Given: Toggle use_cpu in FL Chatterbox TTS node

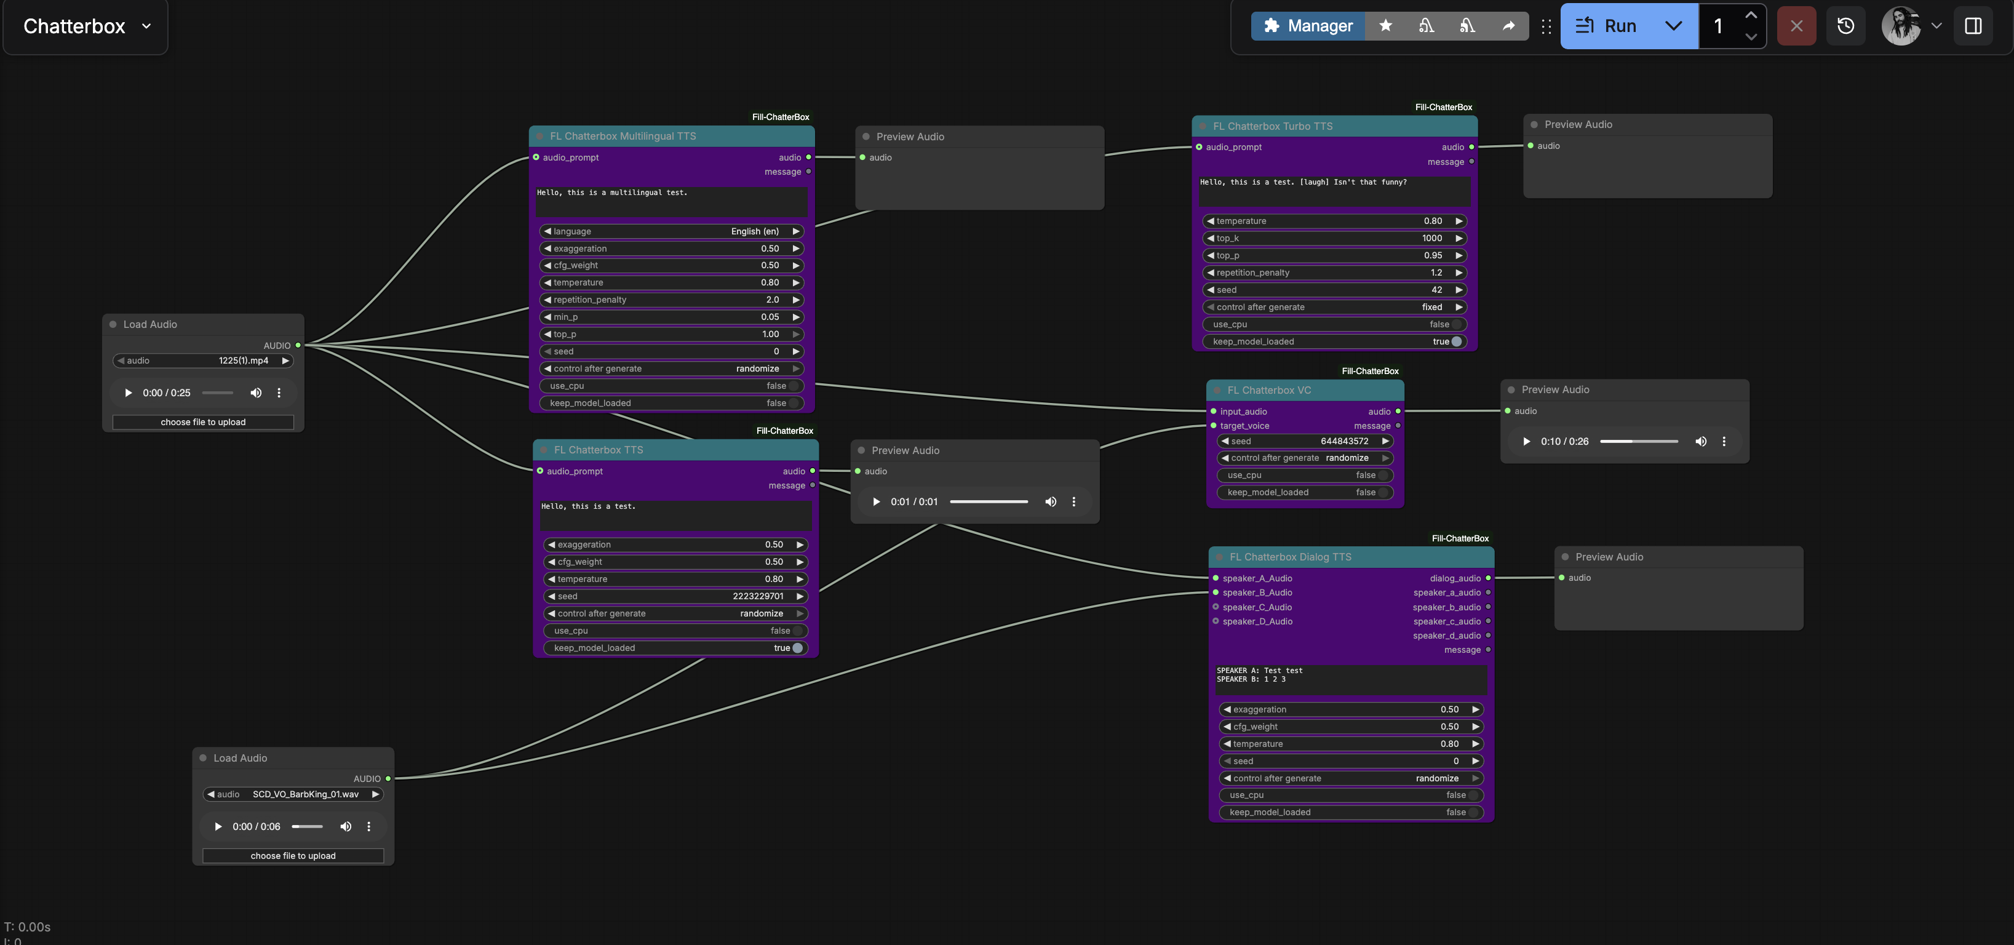Looking at the screenshot, I should pos(675,631).
